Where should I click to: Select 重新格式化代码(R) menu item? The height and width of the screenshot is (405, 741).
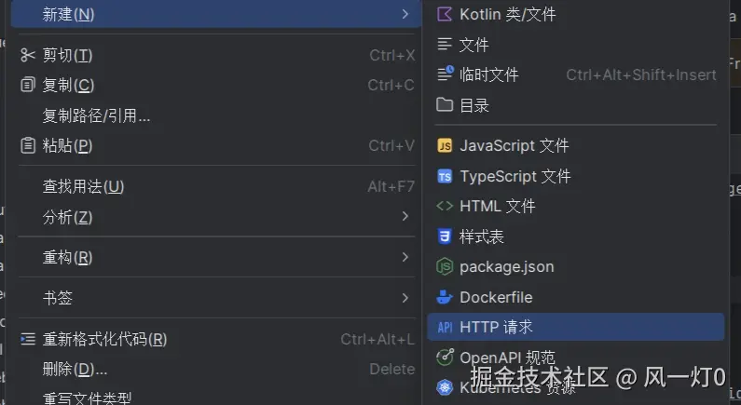(x=104, y=339)
